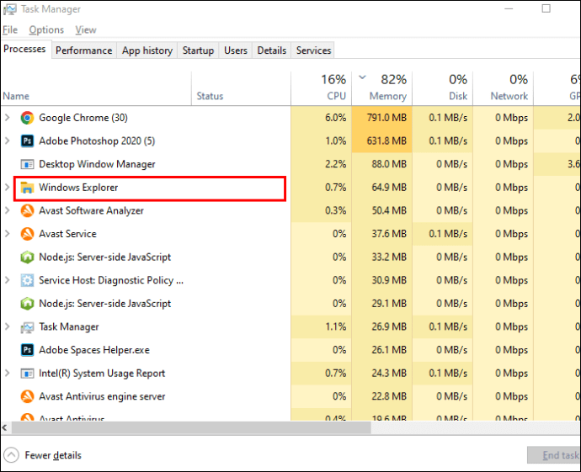Click the Avast Service icon
581x472 pixels.
[27, 234]
